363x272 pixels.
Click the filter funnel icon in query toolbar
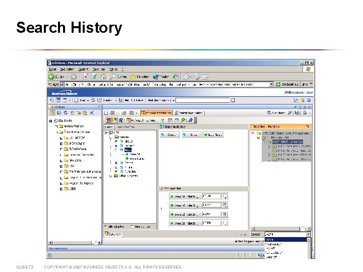162,120
